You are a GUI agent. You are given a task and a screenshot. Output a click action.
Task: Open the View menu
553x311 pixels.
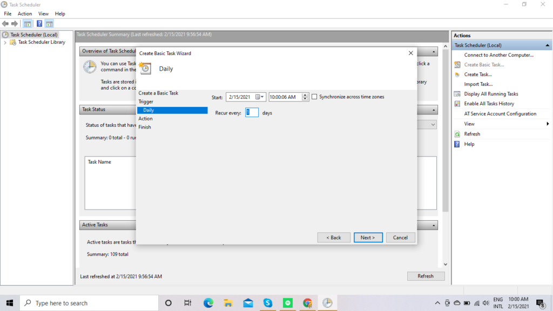click(43, 13)
